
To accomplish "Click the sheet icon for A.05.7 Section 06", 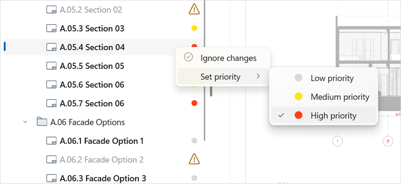I will pos(52,103).
